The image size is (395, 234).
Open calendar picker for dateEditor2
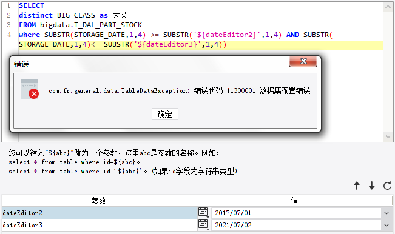(203, 213)
